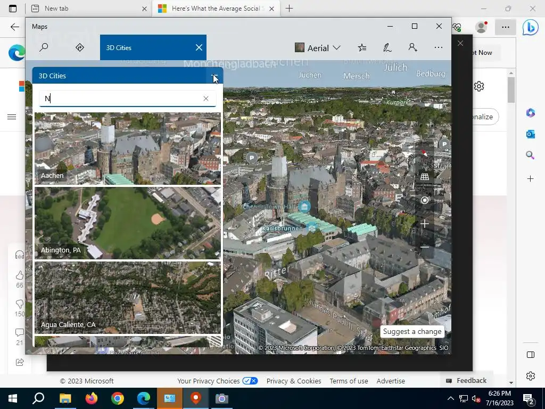Share the article via share icon
Viewport: 545px width, 409px height.
(x=20, y=362)
